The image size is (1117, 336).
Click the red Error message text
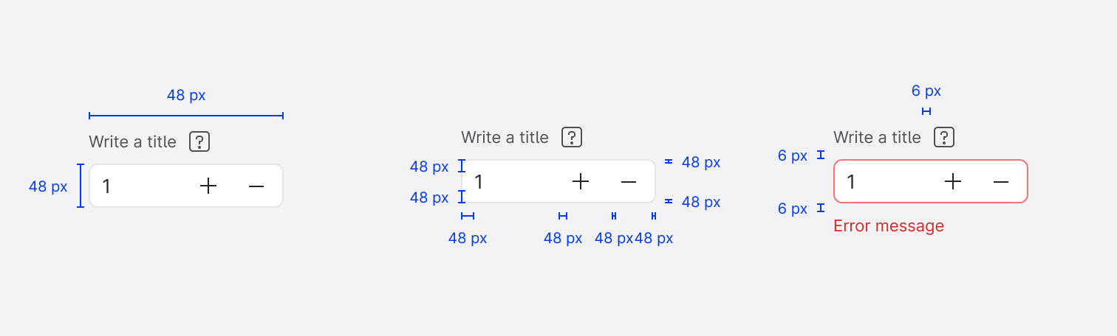point(889,225)
